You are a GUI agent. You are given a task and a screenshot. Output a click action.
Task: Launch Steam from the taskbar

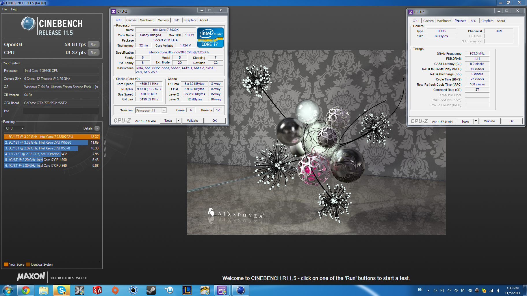tap(151, 290)
